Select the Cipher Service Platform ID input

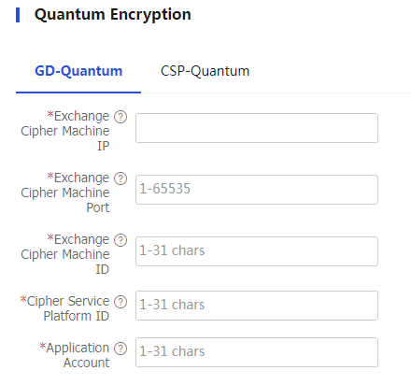257,306
